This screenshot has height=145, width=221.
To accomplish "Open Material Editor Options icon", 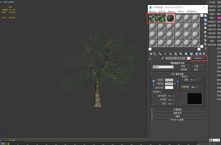I will pos(206,40).
